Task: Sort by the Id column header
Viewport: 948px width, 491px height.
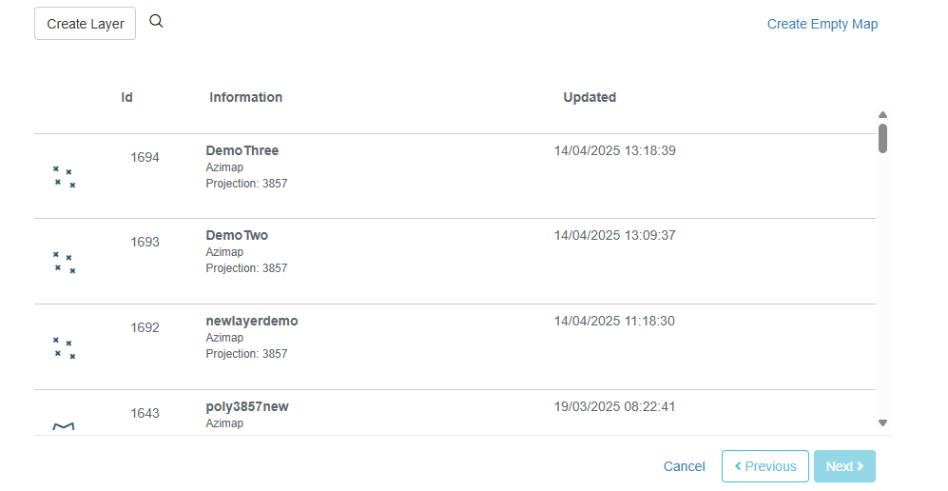Action: coord(127,97)
